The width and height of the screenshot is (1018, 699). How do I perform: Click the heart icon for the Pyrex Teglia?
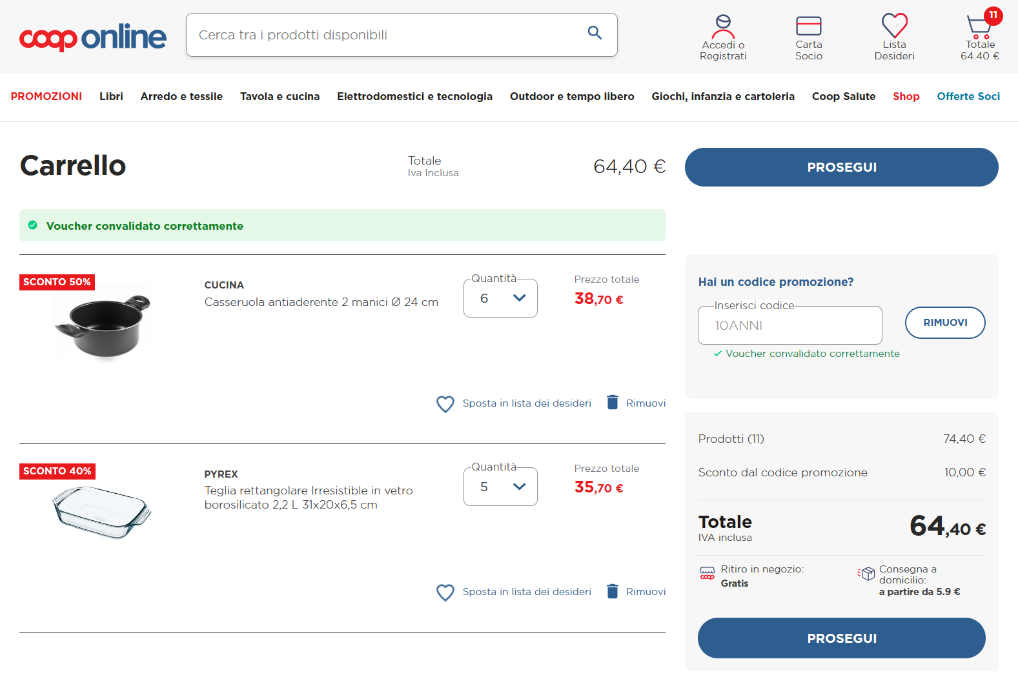pyautogui.click(x=445, y=593)
